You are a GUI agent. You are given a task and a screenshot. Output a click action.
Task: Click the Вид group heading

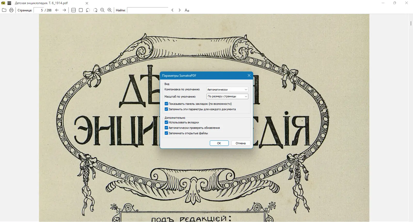[167, 84]
